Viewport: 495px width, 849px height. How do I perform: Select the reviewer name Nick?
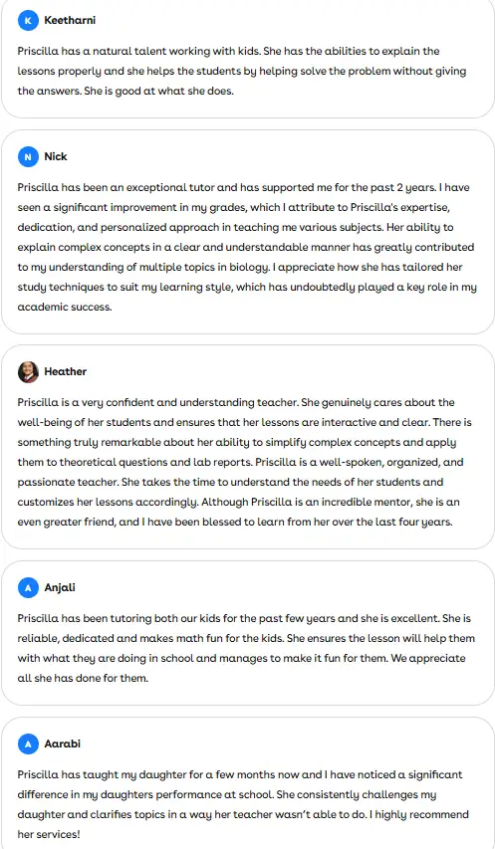pyautogui.click(x=56, y=157)
